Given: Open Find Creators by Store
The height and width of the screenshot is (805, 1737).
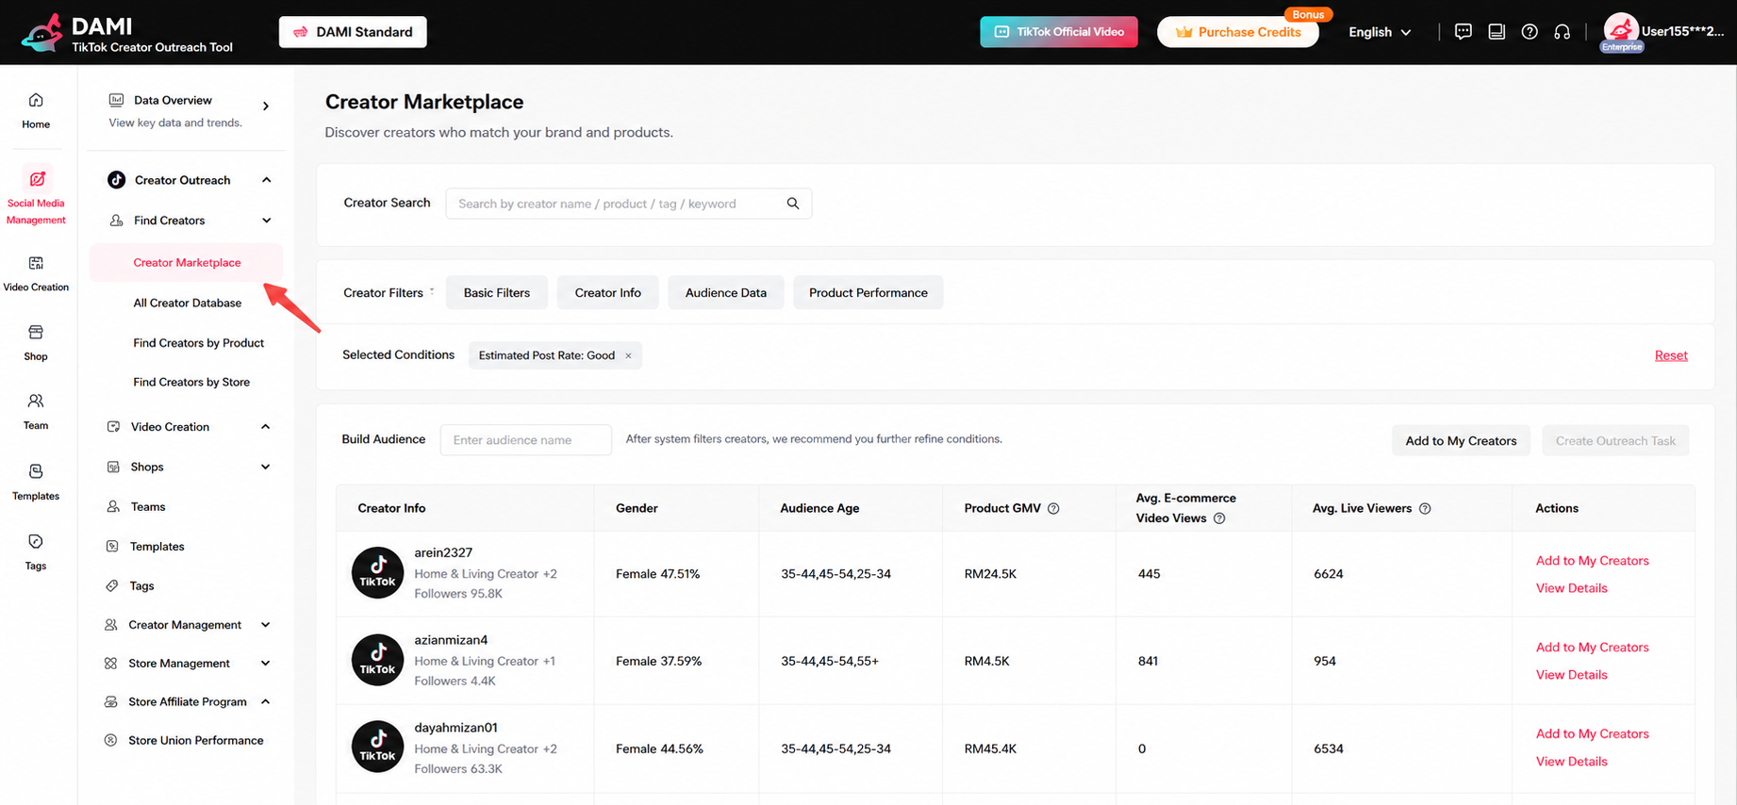Looking at the screenshot, I should tap(191, 382).
